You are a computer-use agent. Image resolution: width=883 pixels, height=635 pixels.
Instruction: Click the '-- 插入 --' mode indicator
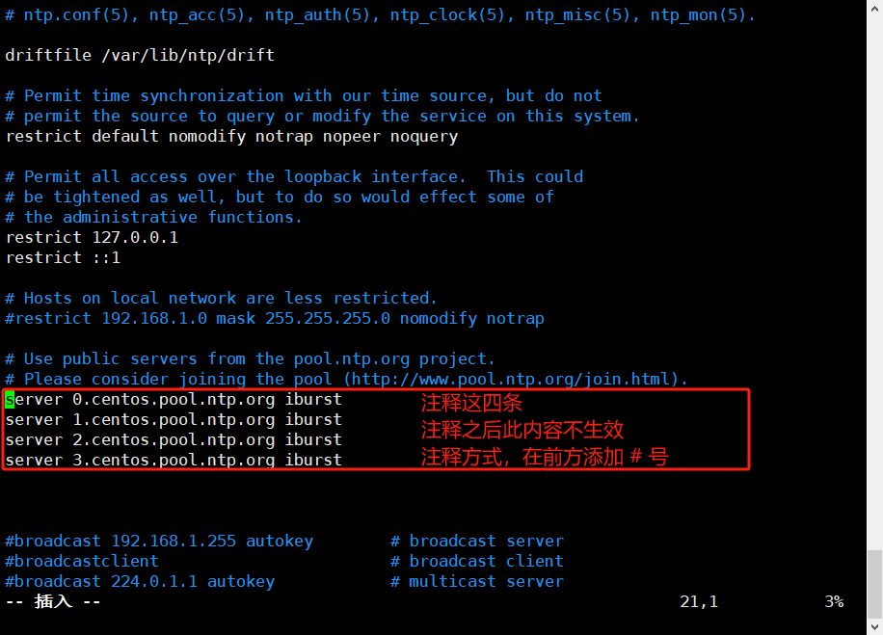click(x=53, y=601)
